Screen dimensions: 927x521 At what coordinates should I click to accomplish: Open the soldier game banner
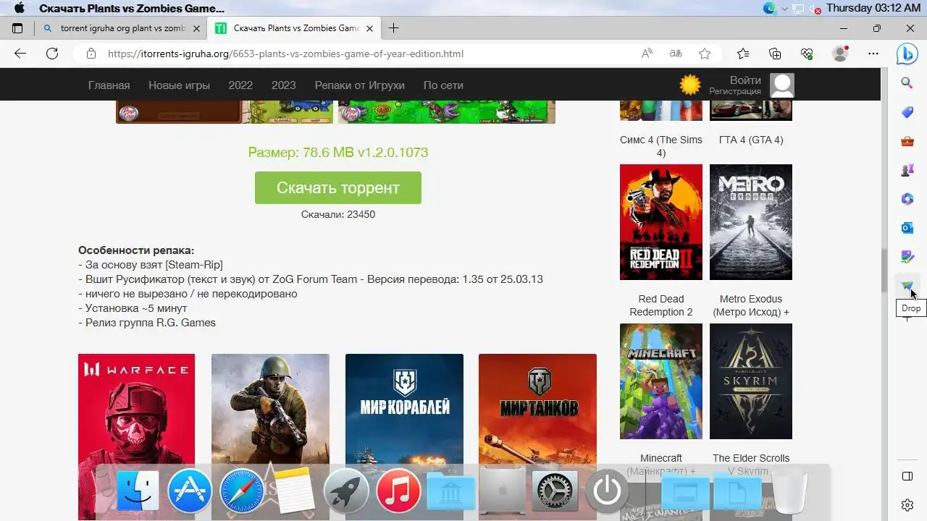click(270, 437)
